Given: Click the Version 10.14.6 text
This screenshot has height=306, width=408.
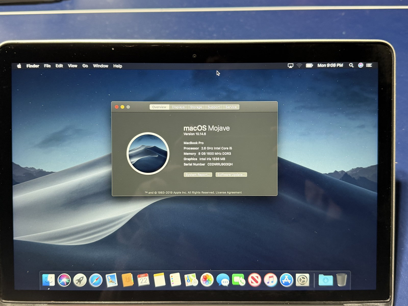Looking at the screenshot, I should pyautogui.click(x=195, y=134).
